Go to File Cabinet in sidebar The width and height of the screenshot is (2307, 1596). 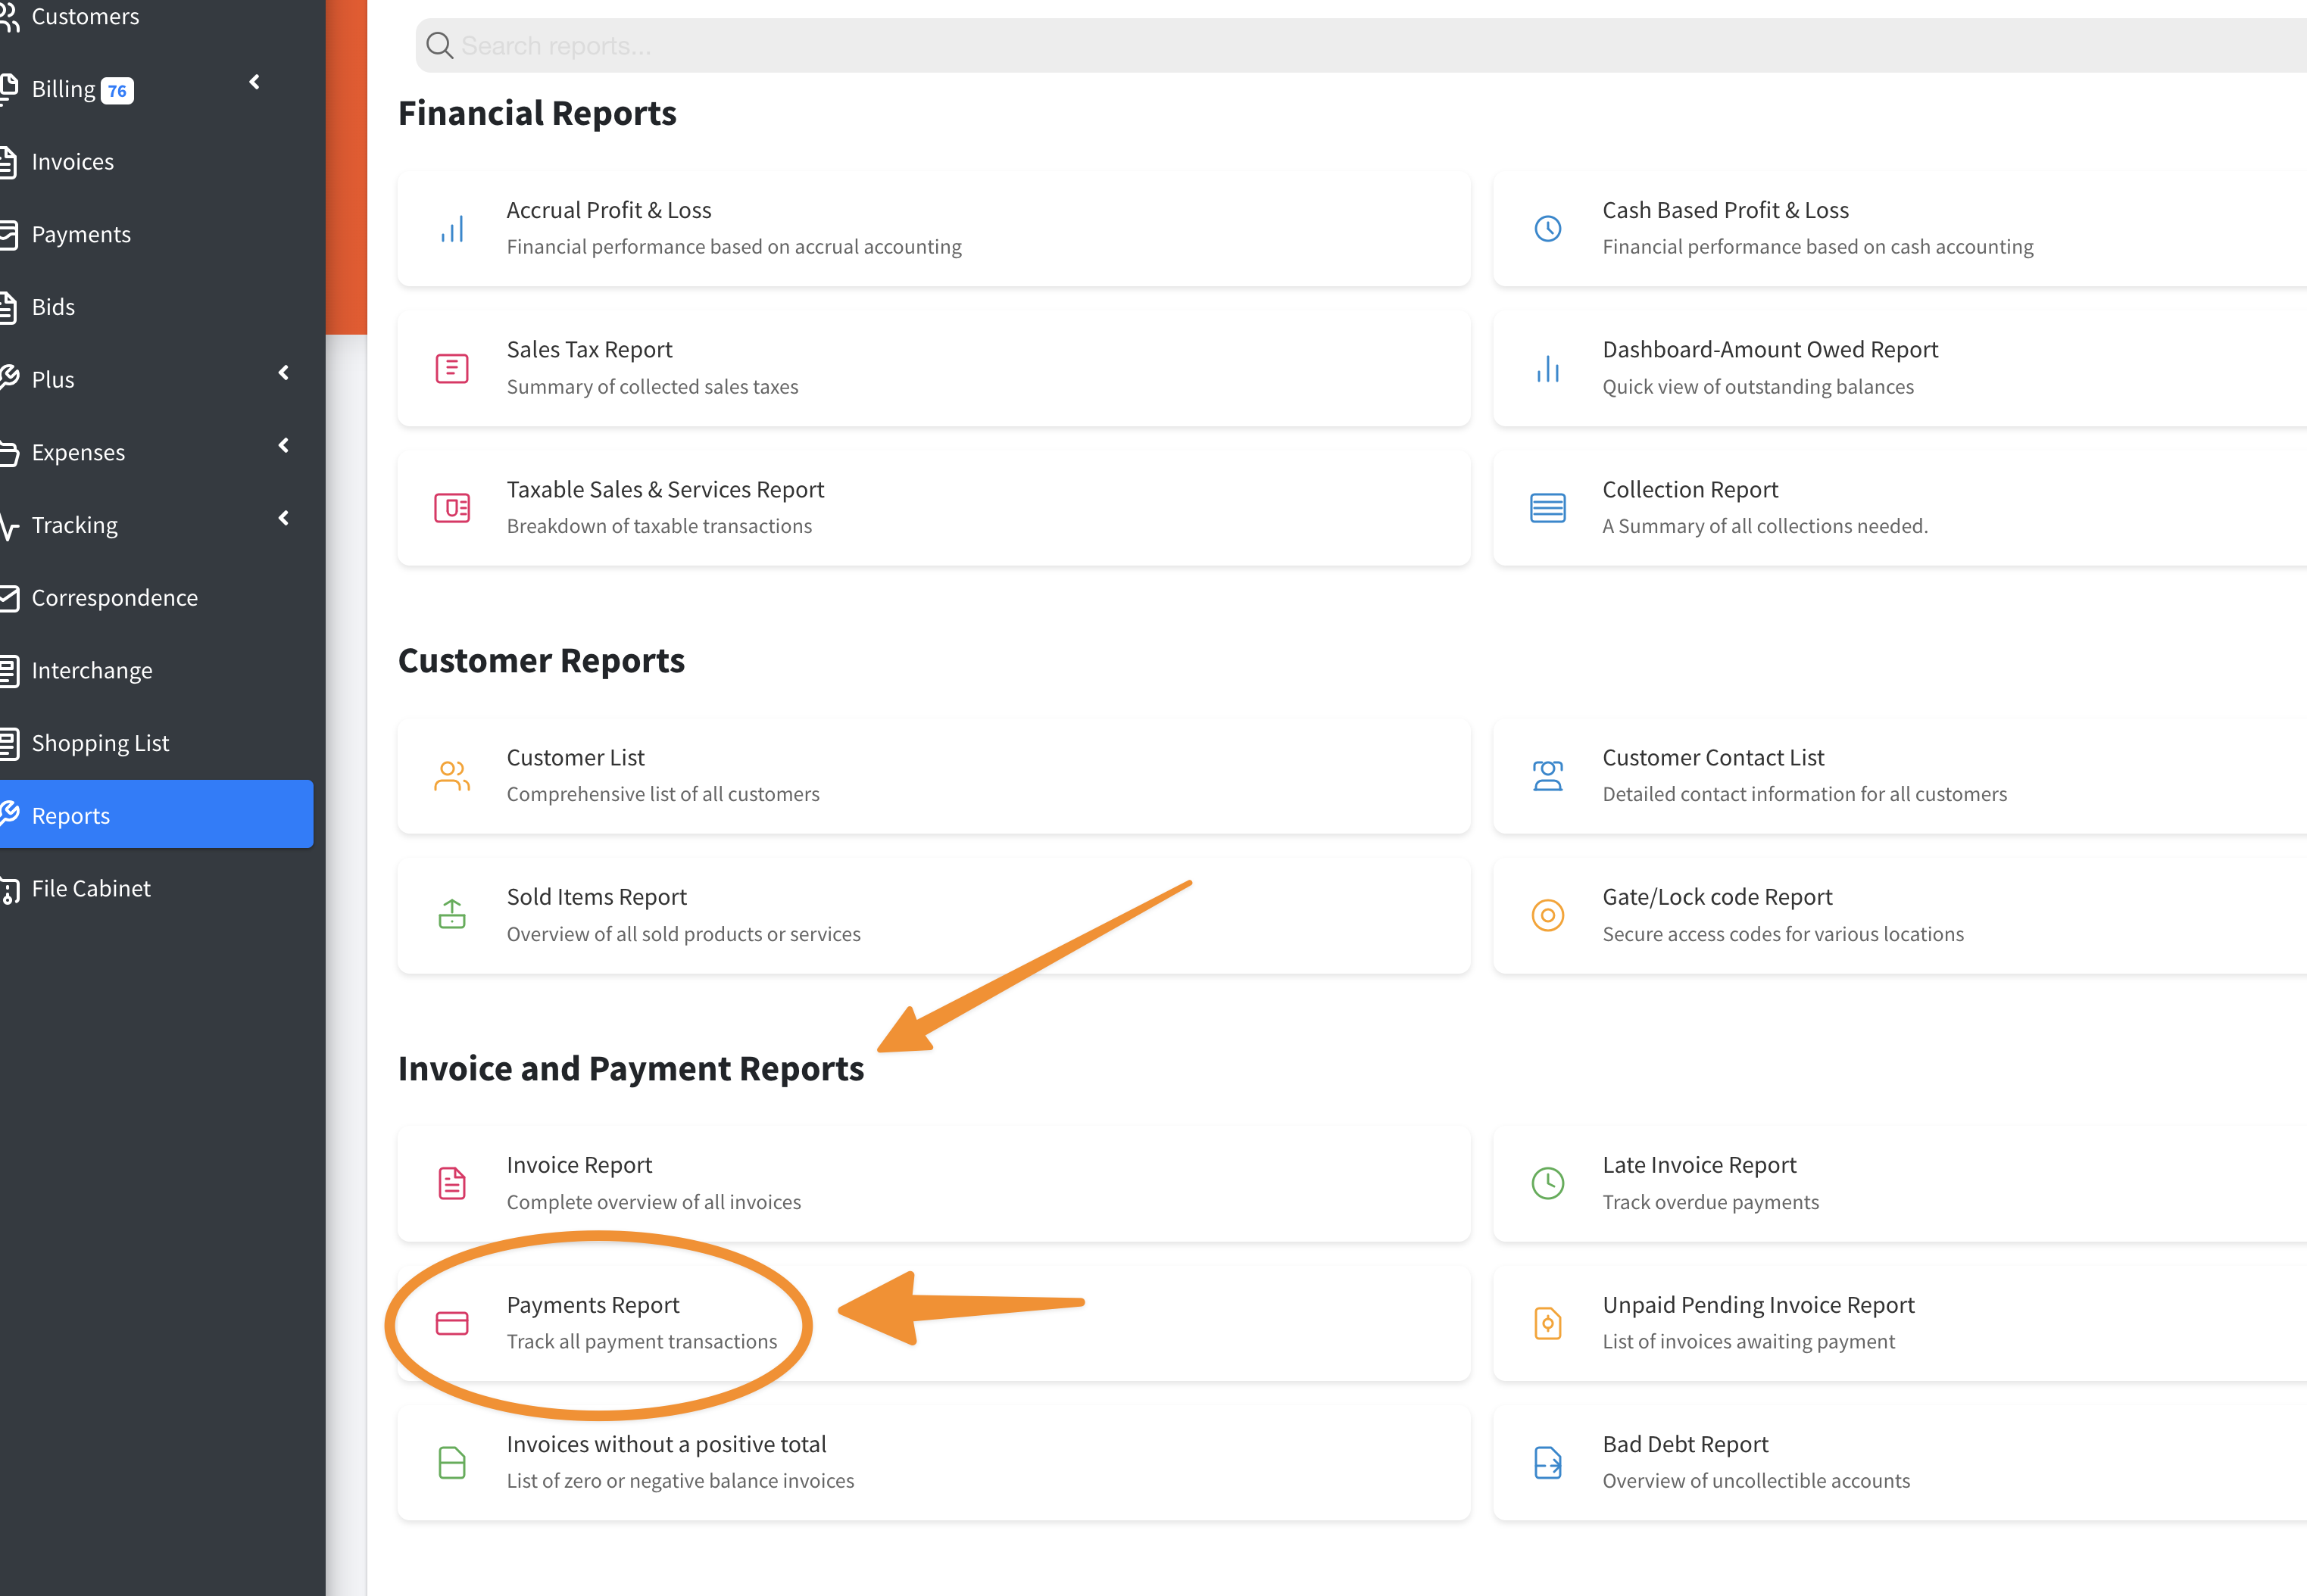(90, 889)
